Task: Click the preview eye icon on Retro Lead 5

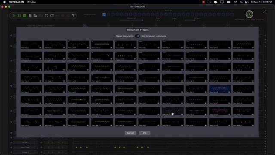Action: pos(88,48)
